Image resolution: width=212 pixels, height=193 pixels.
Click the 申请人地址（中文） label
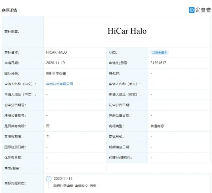(20, 94)
